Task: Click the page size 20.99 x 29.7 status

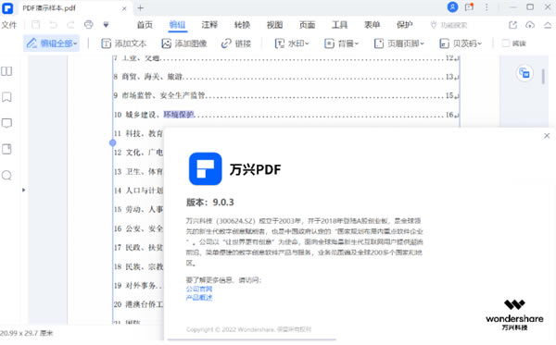Action: [27, 333]
